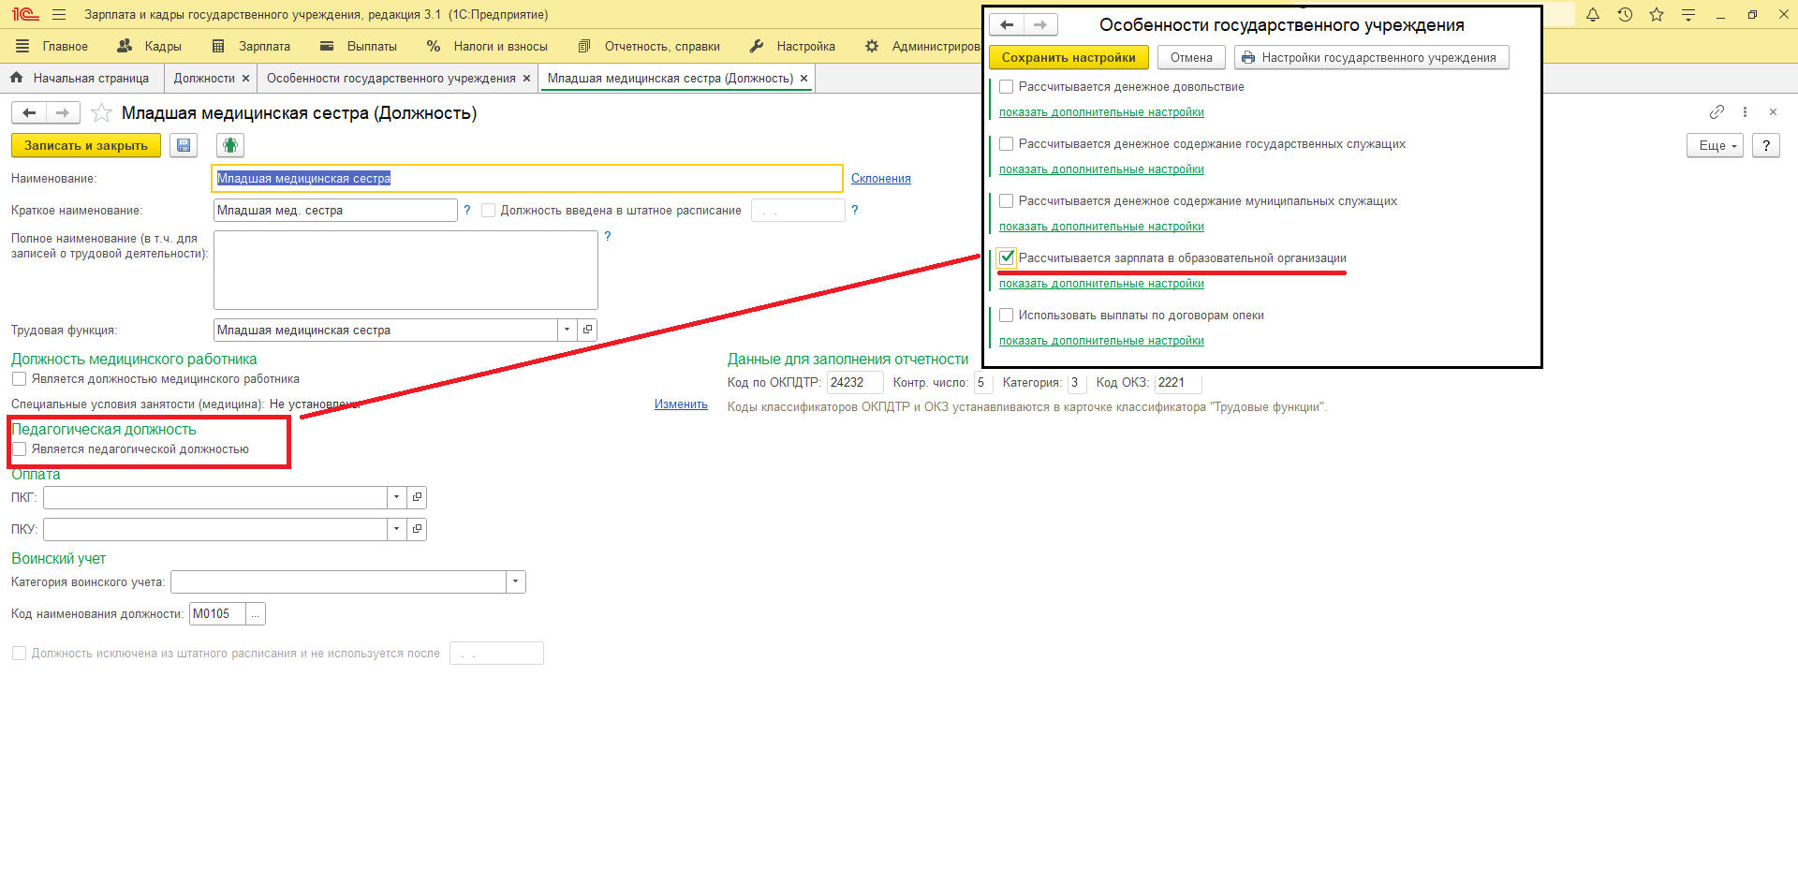The height and width of the screenshot is (882, 1798).
Task: Copy the form link with the chain icon
Action: coord(1717,112)
